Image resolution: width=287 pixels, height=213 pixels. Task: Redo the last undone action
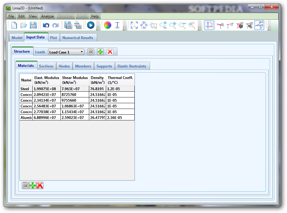point(55,25)
